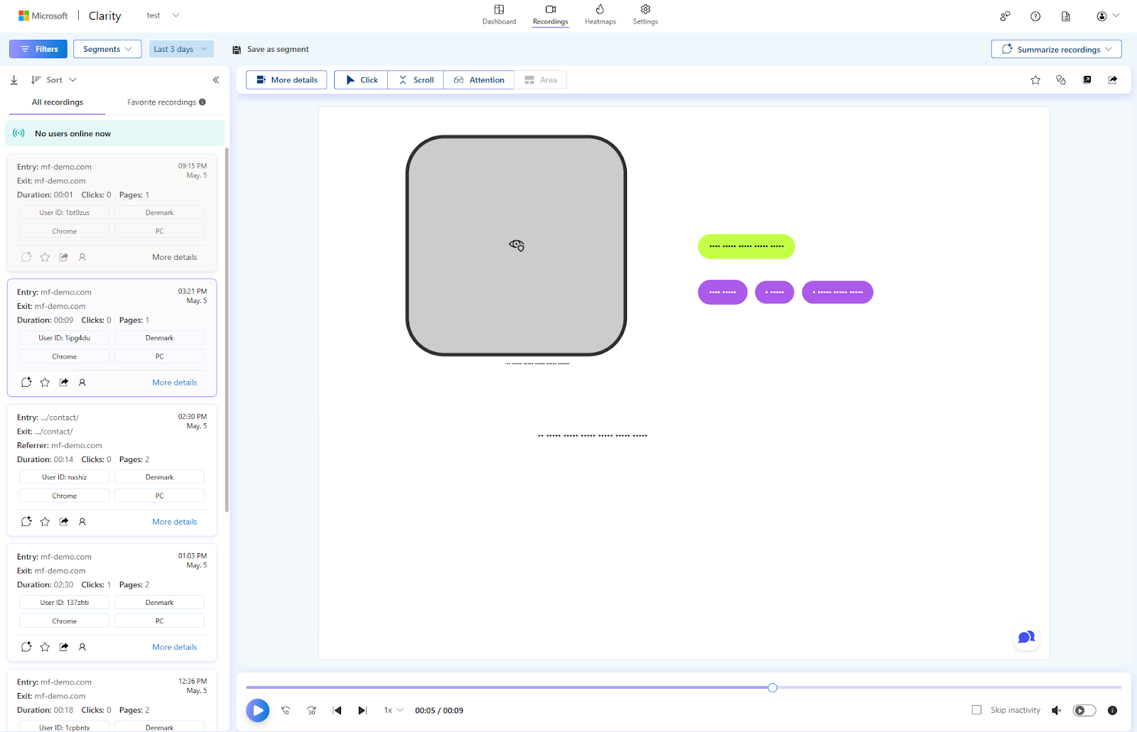This screenshot has height=732, width=1137.
Task: Favorite the current recording with the toolbar star
Action: [1035, 80]
